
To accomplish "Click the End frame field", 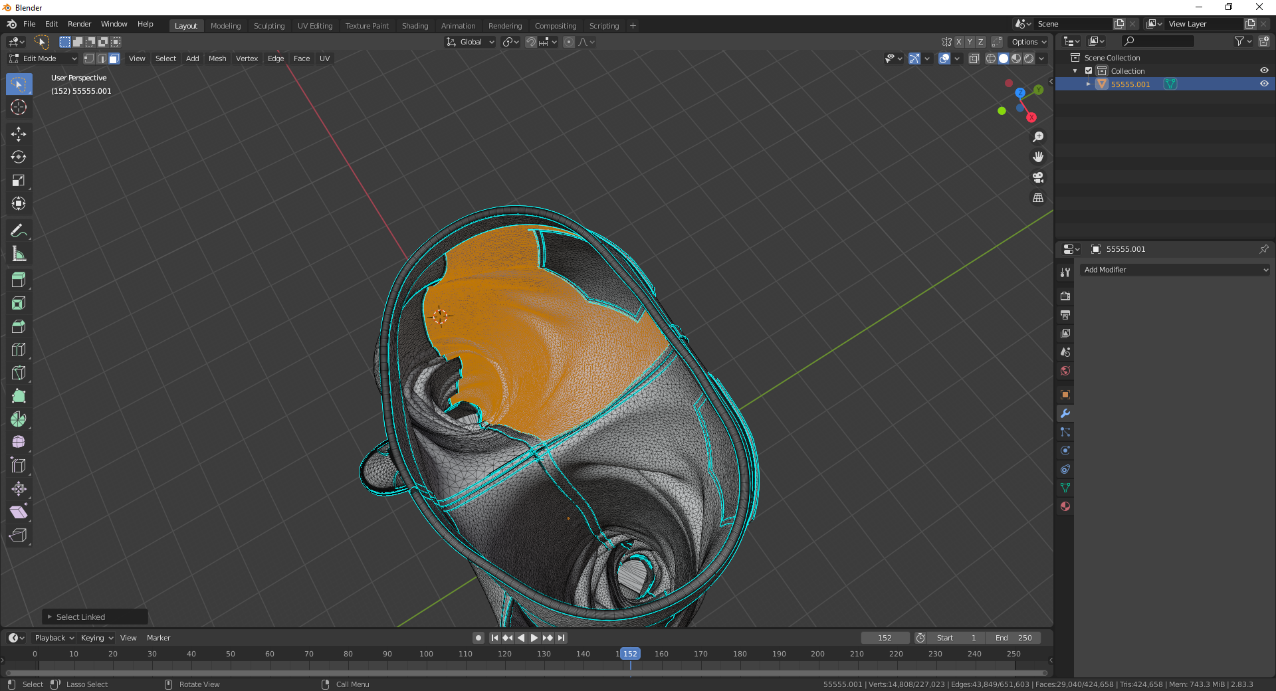I will 1013,638.
